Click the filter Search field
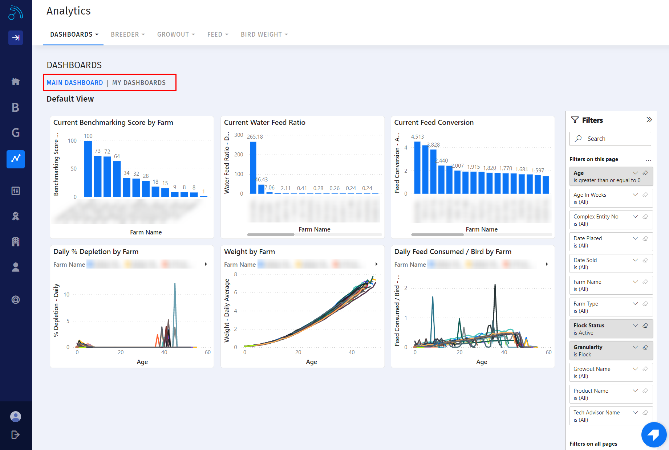The height and width of the screenshot is (450, 669). 610,139
